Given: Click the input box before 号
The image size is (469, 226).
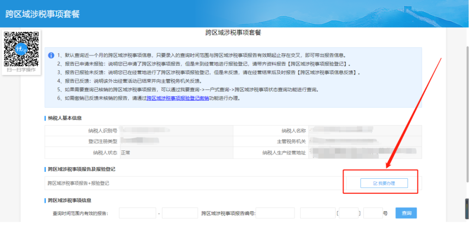Looking at the screenshot, I should click(x=373, y=213).
